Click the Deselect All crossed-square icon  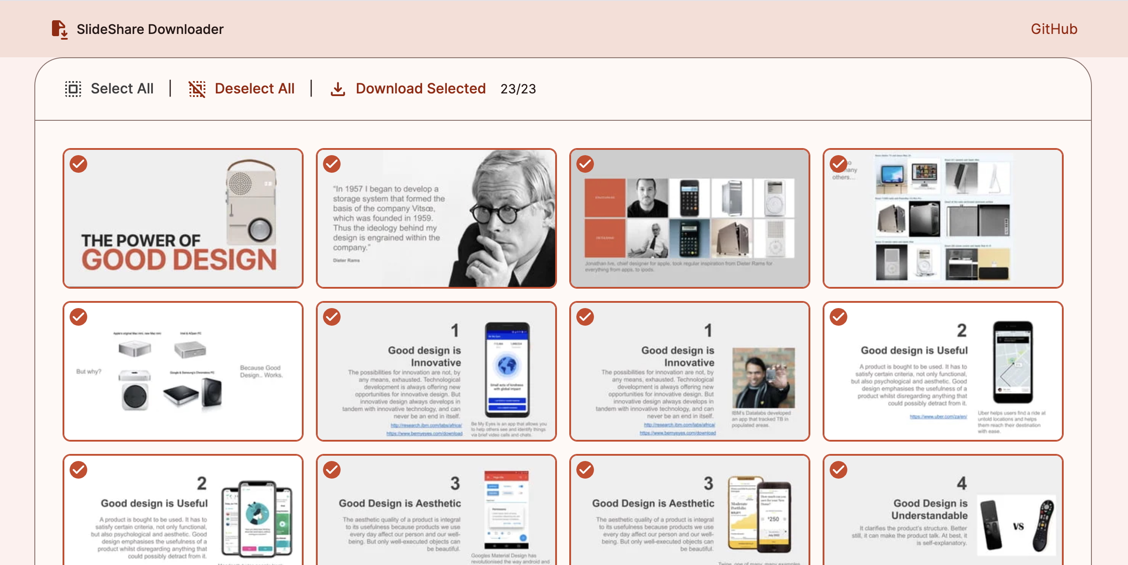[197, 89]
